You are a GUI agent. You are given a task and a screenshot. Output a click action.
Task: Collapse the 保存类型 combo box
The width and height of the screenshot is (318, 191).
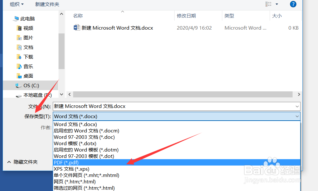coord(297,116)
